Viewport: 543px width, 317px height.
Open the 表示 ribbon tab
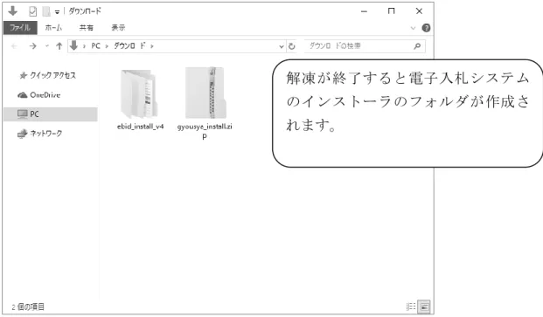click(118, 28)
